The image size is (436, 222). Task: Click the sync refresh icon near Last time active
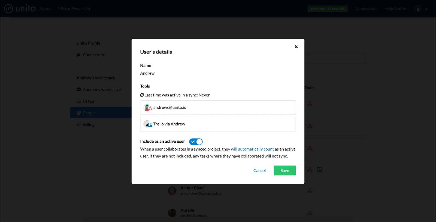[x=142, y=95]
